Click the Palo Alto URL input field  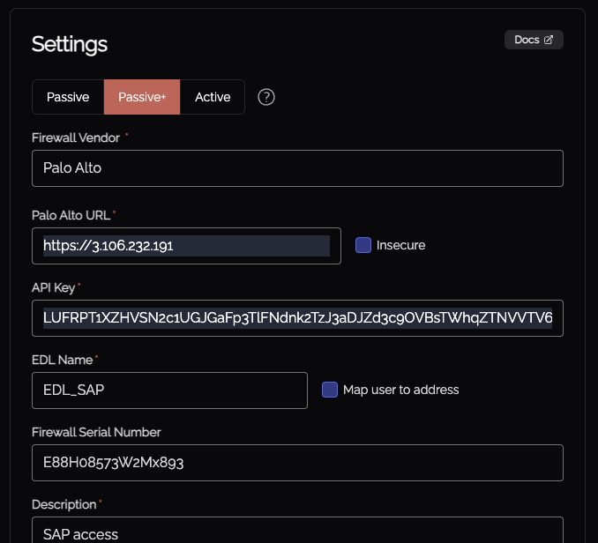coord(186,246)
